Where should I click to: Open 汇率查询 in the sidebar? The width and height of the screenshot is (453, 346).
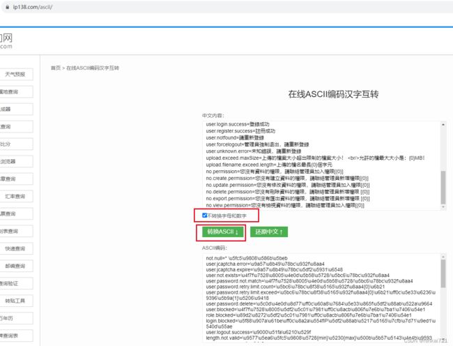17,197
